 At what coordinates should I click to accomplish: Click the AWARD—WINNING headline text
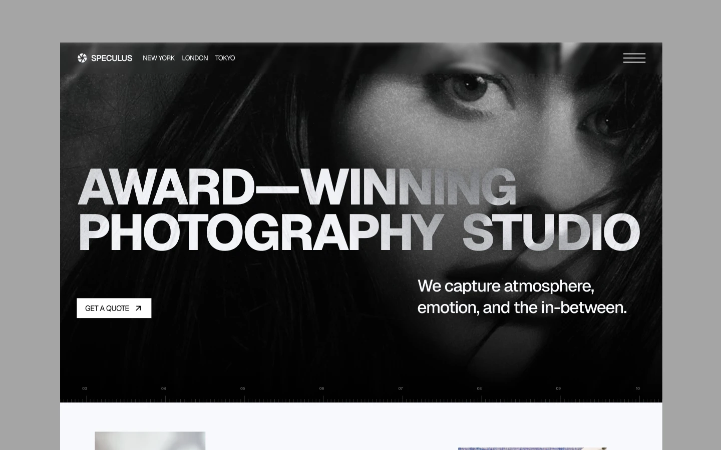click(x=297, y=187)
